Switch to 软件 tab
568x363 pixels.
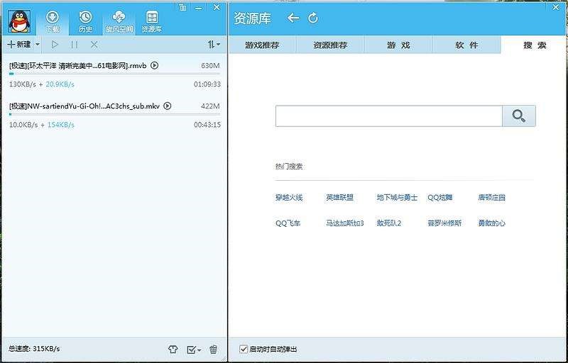pos(466,45)
